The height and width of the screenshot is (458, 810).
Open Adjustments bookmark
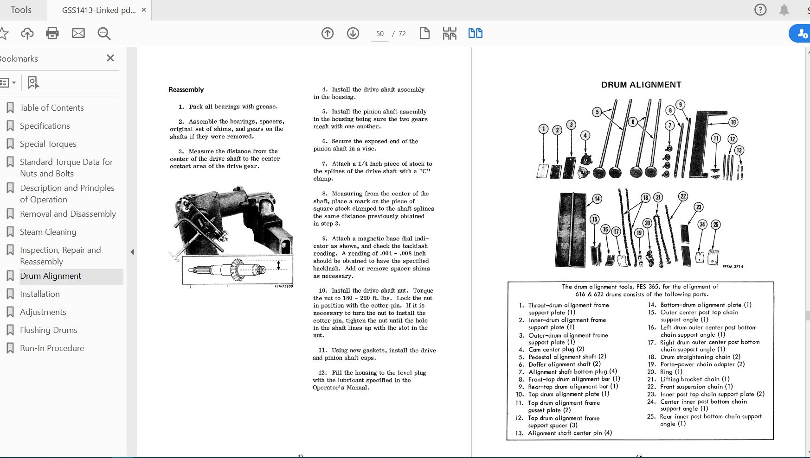tap(43, 312)
